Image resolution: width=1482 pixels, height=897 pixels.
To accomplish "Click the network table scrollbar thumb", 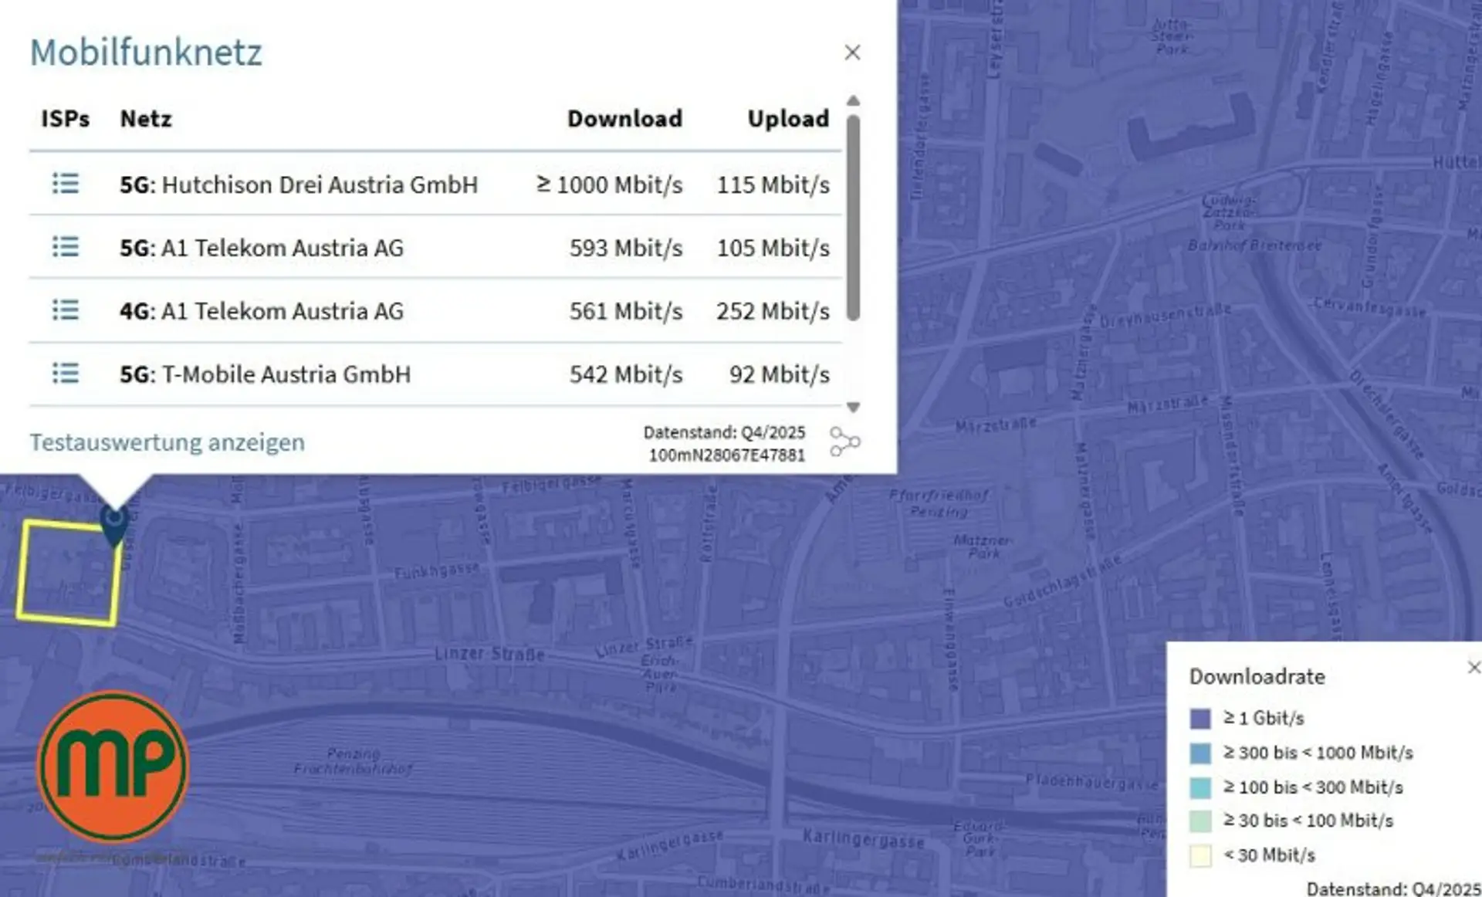I will coord(853,218).
